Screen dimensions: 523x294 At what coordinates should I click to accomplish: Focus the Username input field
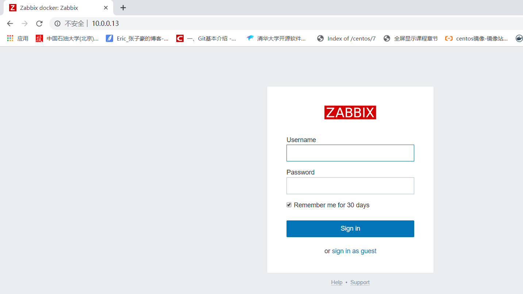(x=350, y=153)
